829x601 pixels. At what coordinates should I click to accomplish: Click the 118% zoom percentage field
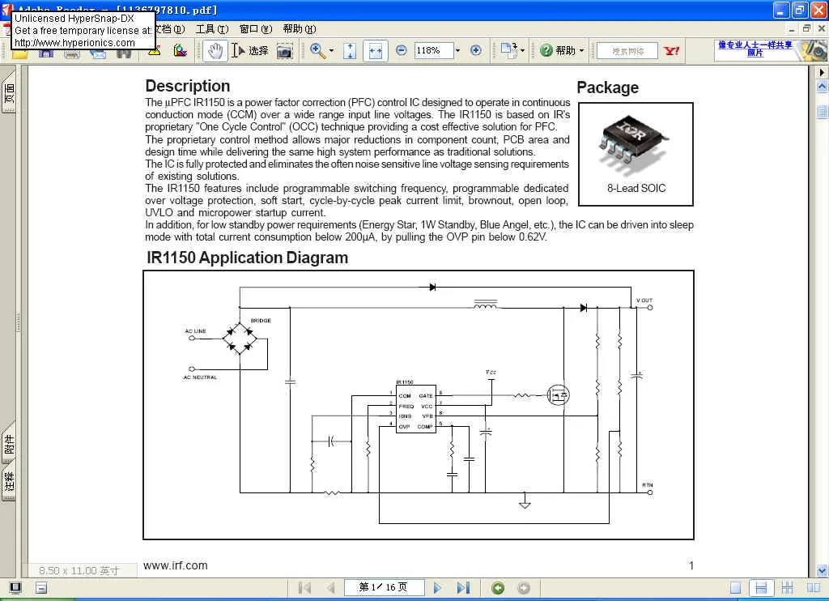434,50
